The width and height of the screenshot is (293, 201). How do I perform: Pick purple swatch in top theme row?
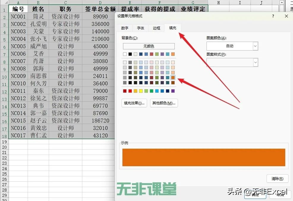pyautogui.click(x=162, y=54)
